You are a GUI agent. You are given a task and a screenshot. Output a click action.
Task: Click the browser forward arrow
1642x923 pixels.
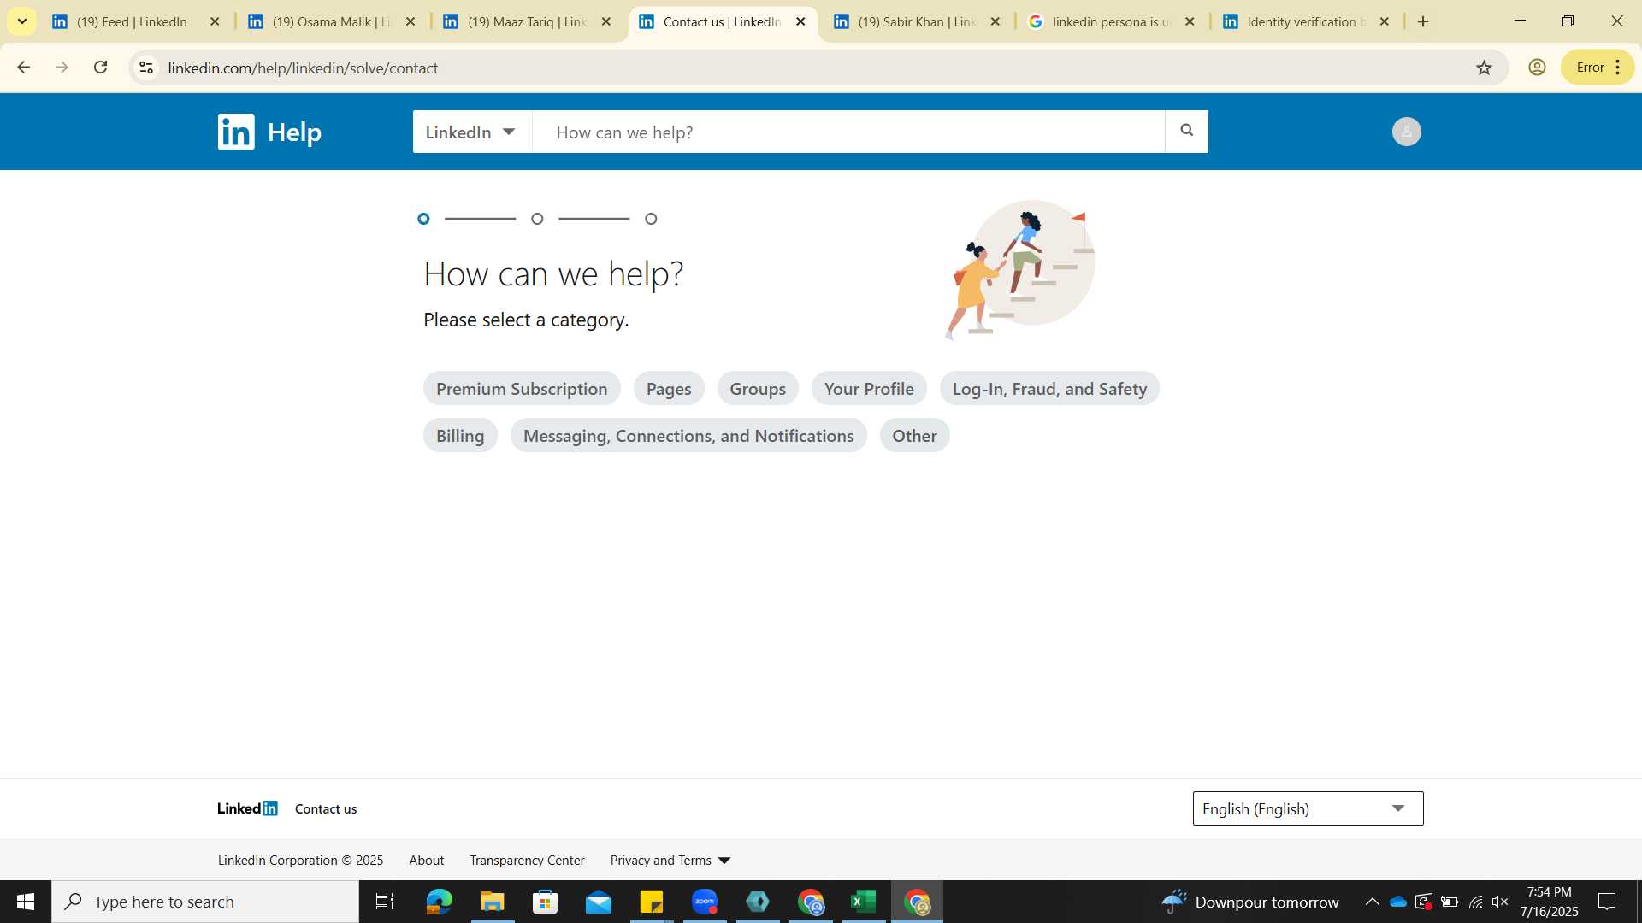click(62, 68)
